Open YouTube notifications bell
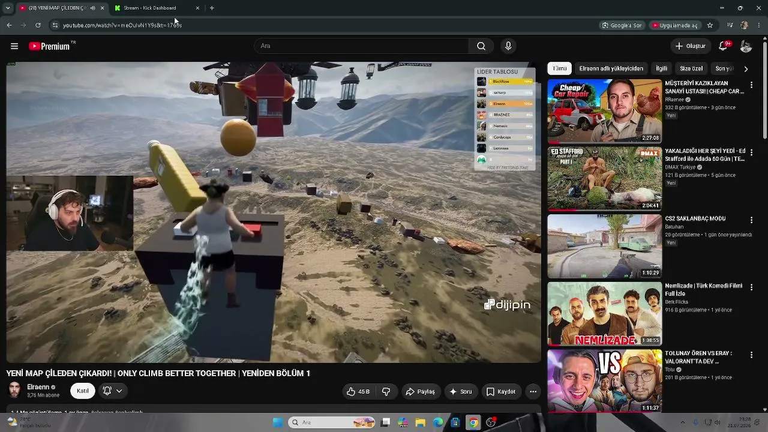 [724, 46]
